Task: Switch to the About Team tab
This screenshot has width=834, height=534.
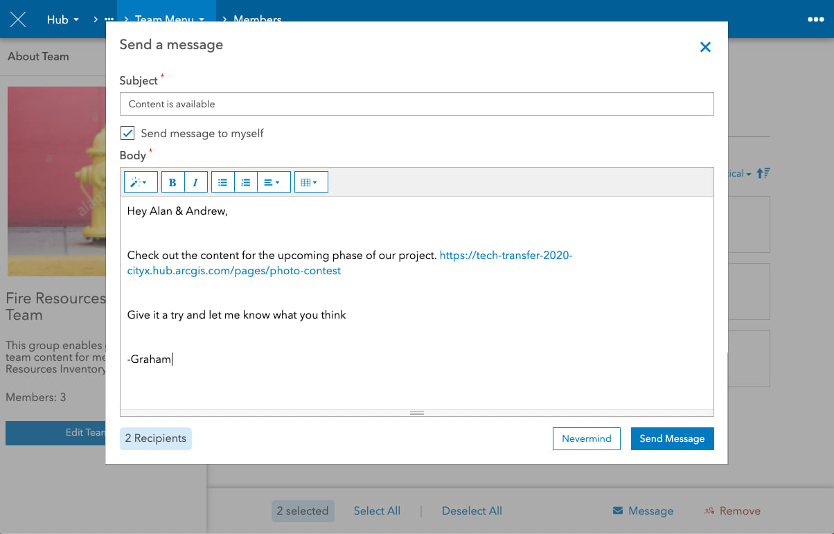Action: [38, 56]
